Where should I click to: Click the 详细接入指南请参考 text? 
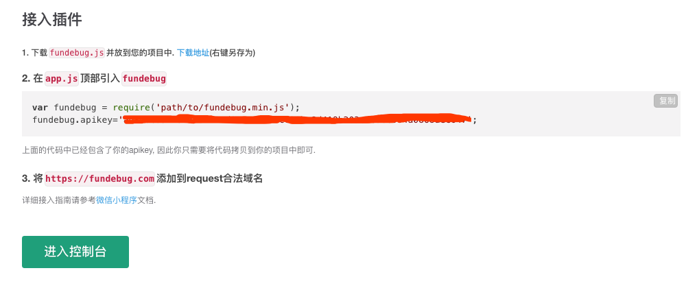point(59,201)
